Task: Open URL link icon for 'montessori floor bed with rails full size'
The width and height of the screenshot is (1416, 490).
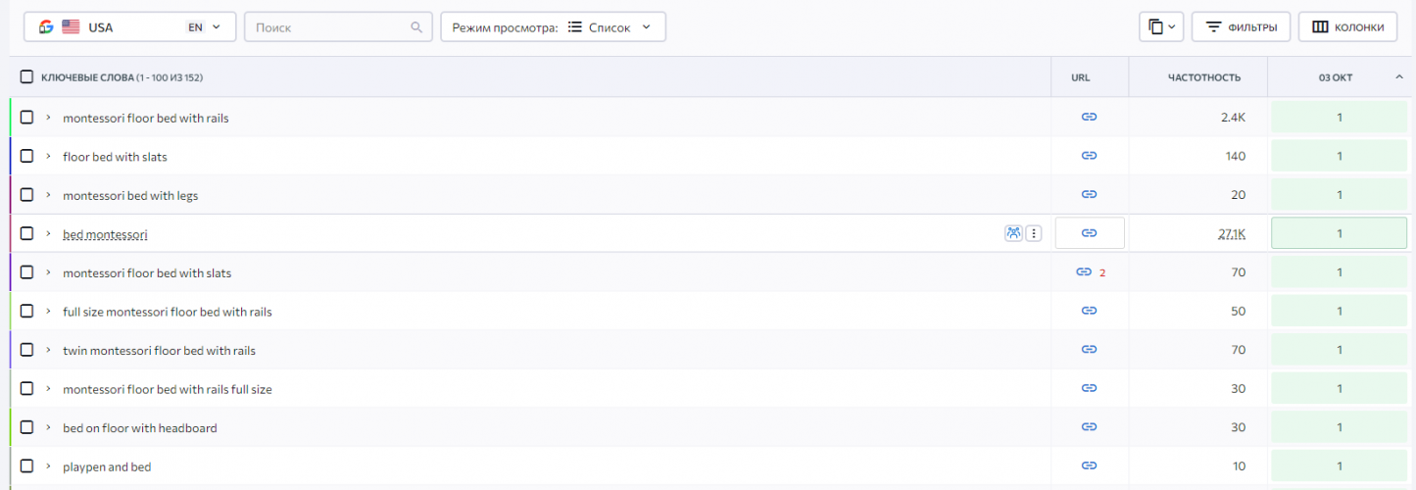Action: [x=1089, y=388]
